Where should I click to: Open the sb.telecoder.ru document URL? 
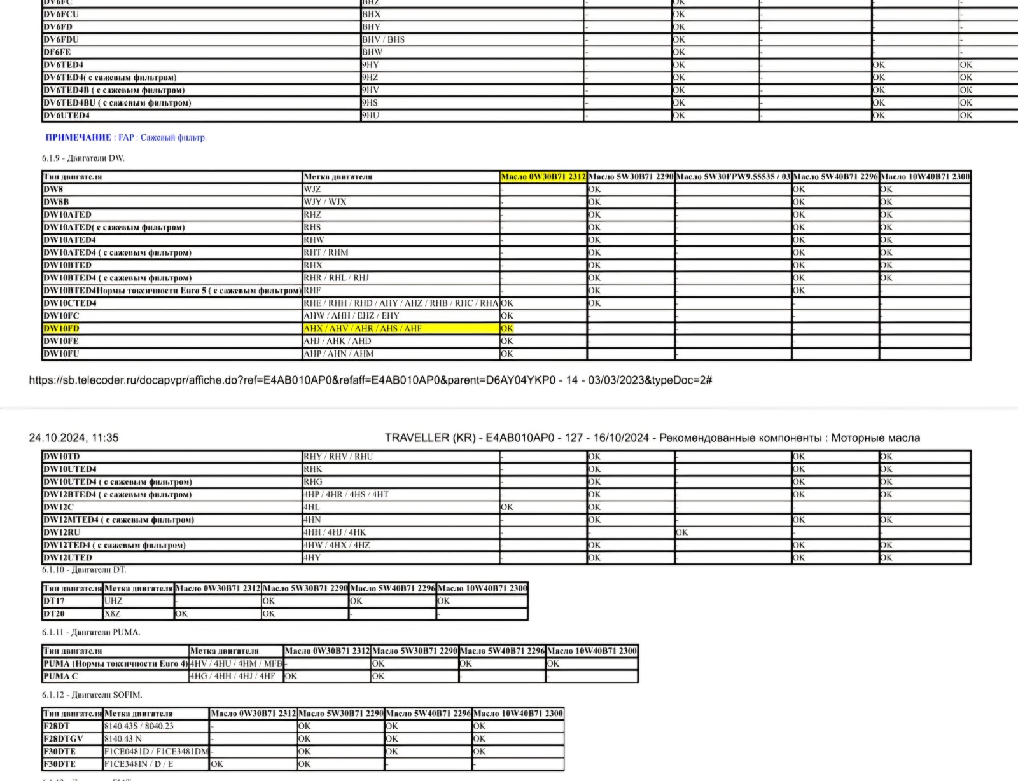(x=370, y=380)
